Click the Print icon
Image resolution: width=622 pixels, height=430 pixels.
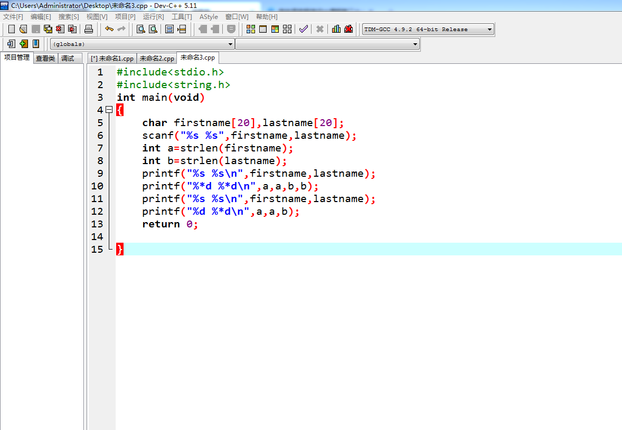tap(89, 29)
